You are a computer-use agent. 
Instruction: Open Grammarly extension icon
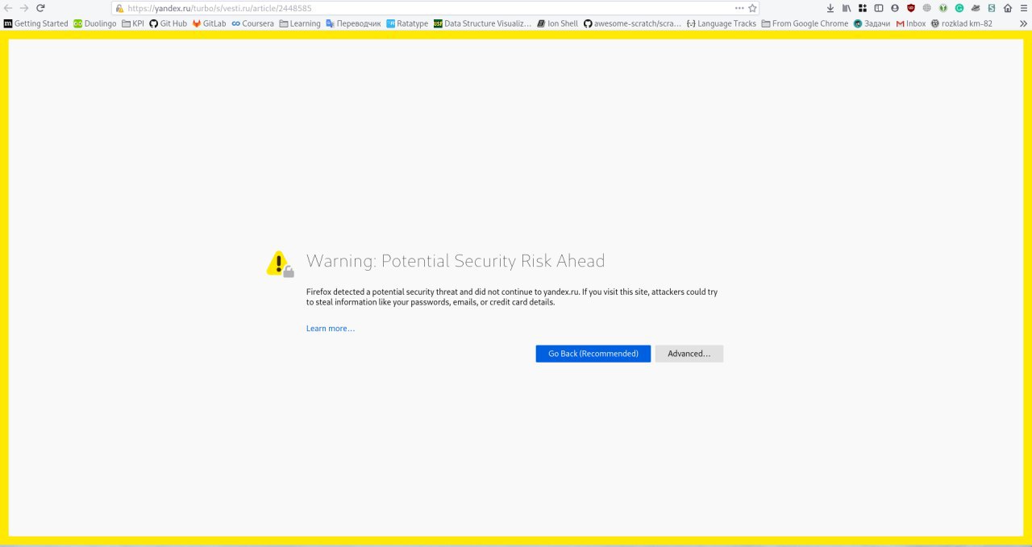point(959,8)
